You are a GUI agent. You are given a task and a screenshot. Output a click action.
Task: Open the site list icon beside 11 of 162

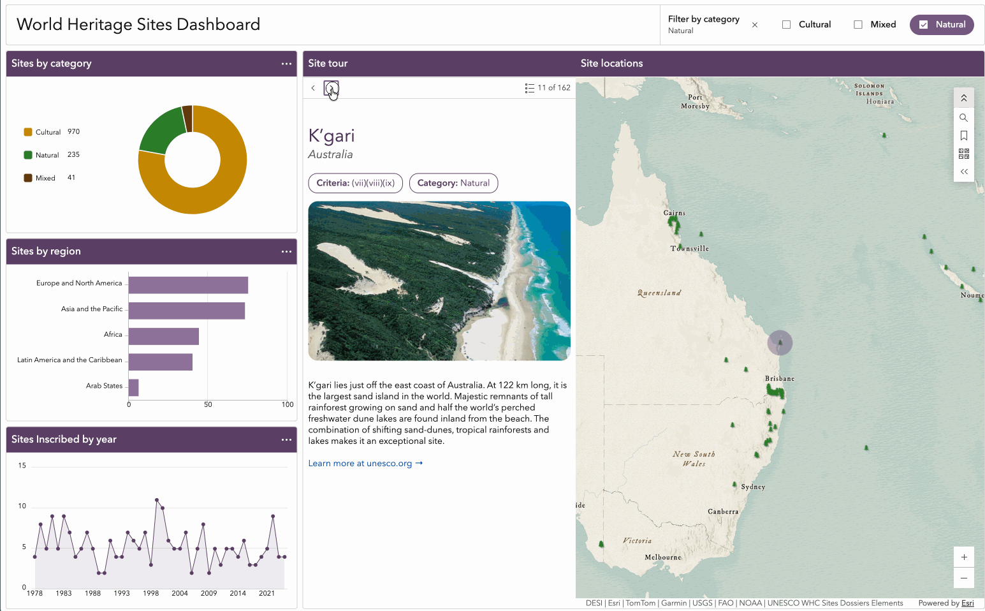coord(529,88)
